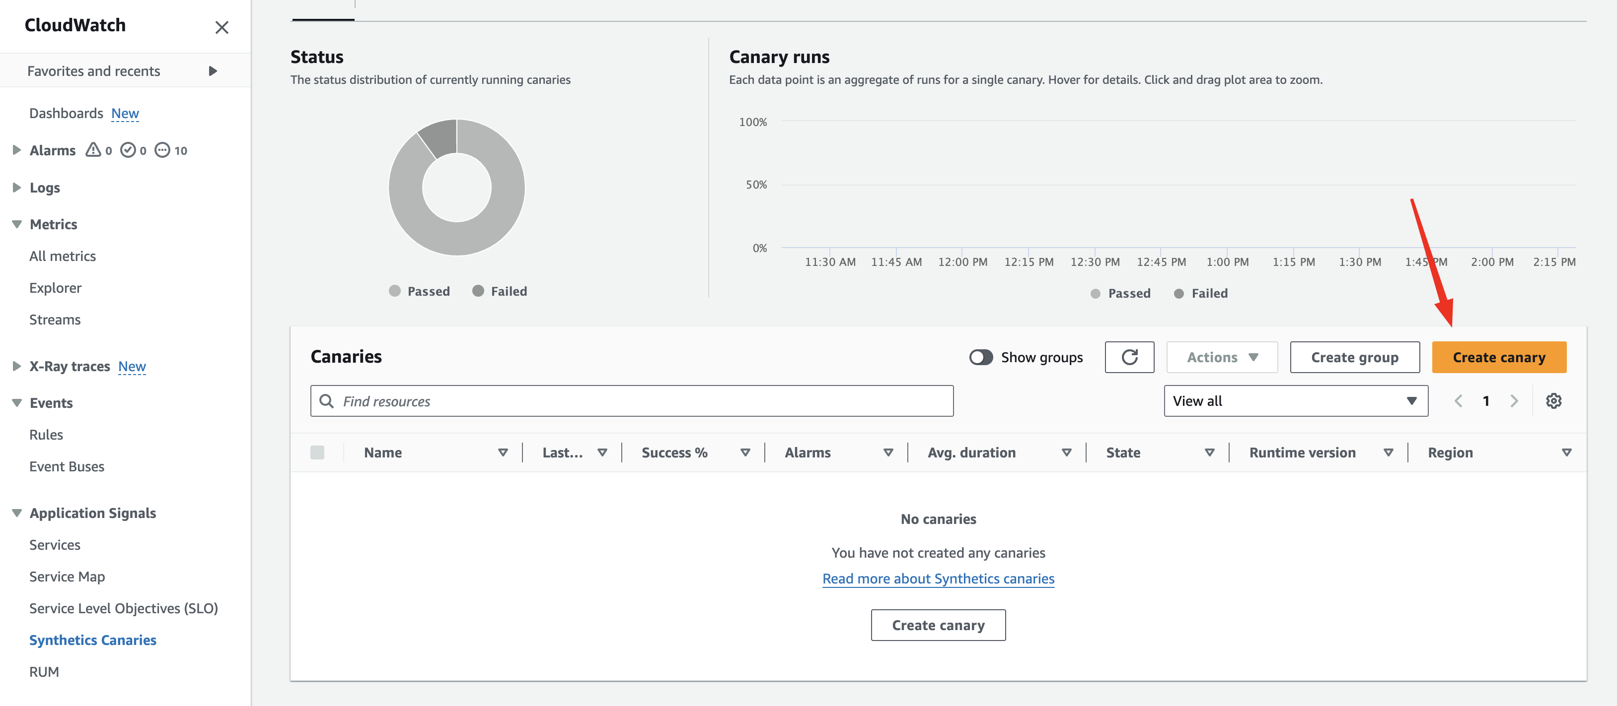Click the alarms in-alarm warning icon
This screenshot has height=706, width=1617.
[93, 150]
